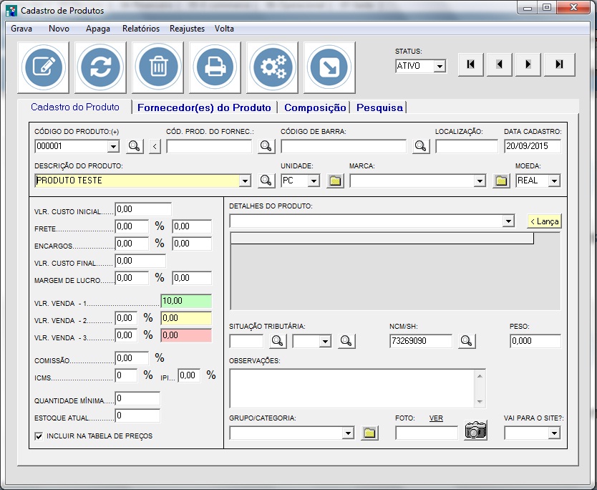This screenshot has width=597, height=490.
Task: Click the green Vlr. Venda 1 field
Action: pyautogui.click(x=186, y=301)
